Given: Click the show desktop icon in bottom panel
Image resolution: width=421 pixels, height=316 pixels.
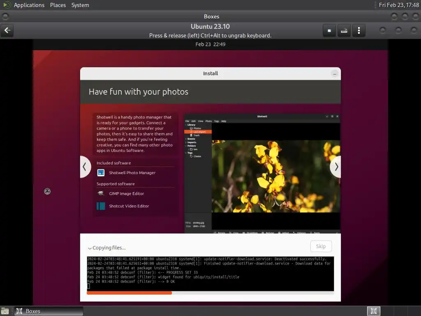Looking at the screenshot, I should click(5, 311).
